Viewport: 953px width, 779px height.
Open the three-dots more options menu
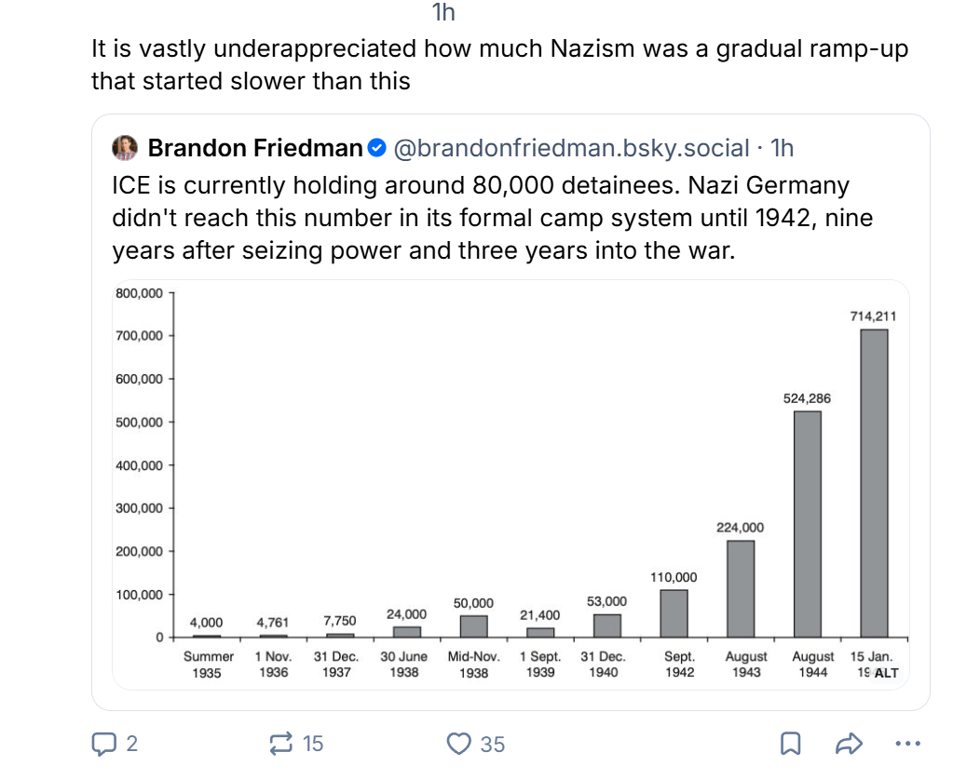905,743
